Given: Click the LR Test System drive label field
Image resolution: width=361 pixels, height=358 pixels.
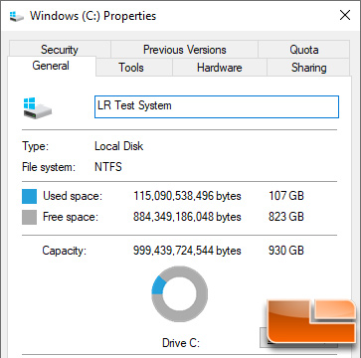Looking at the screenshot, I should point(217,106).
